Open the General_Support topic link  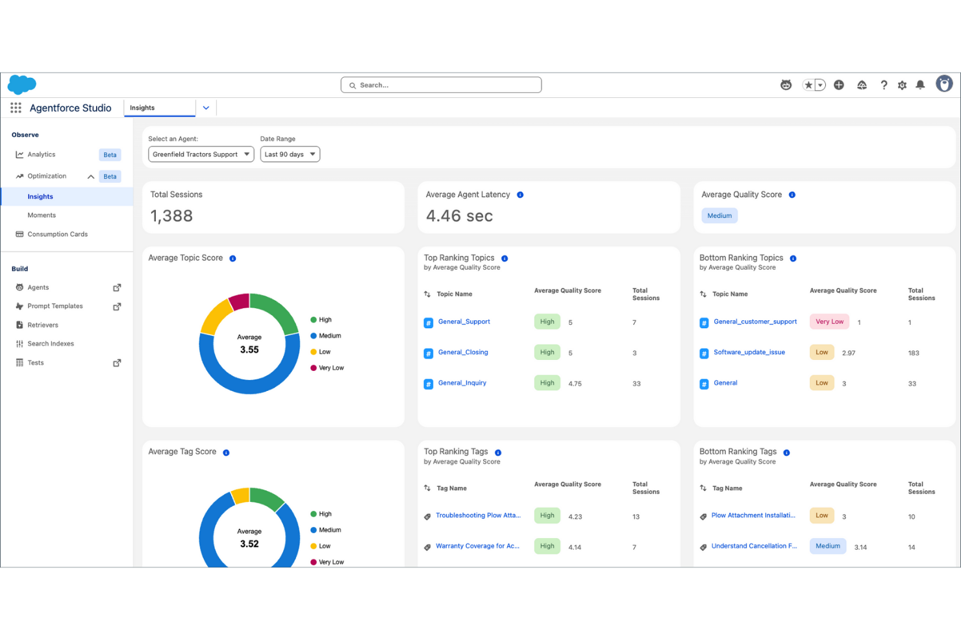(464, 321)
